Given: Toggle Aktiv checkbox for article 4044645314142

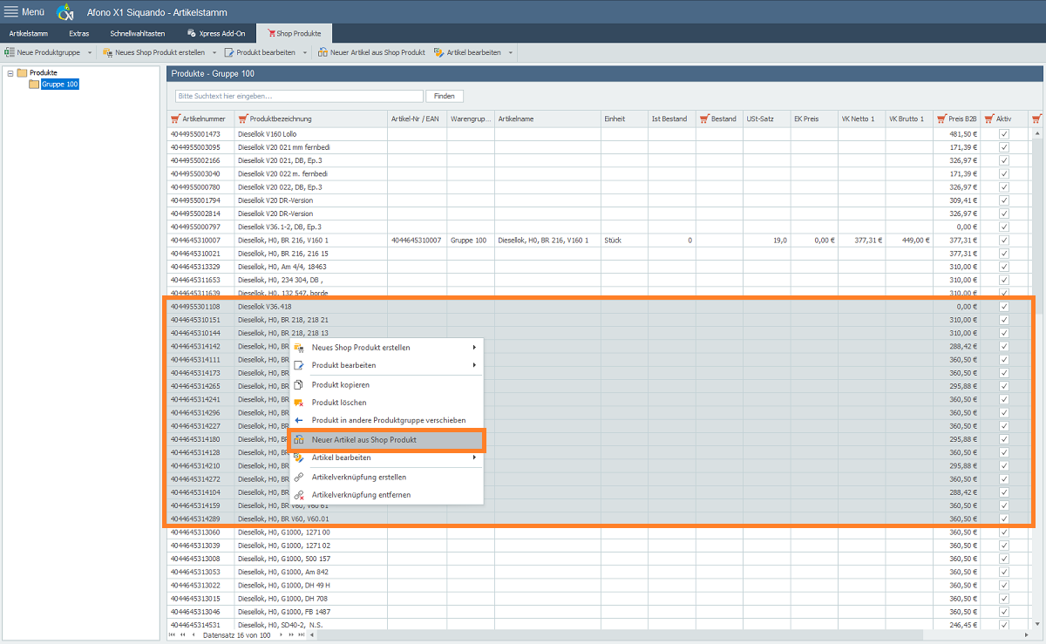Looking at the screenshot, I should 1004,346.
